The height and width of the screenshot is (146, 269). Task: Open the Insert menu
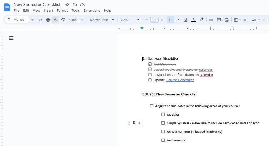coord(48,11)
